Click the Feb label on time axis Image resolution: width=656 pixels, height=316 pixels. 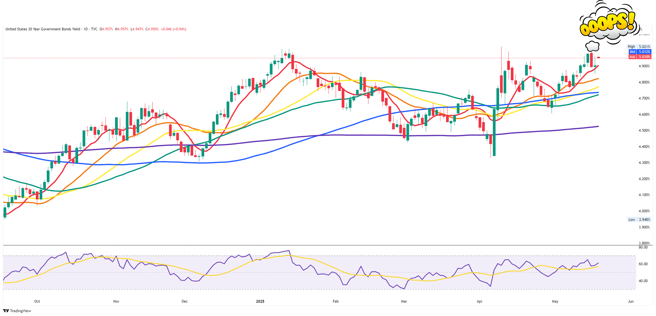(x=335, y=301)
